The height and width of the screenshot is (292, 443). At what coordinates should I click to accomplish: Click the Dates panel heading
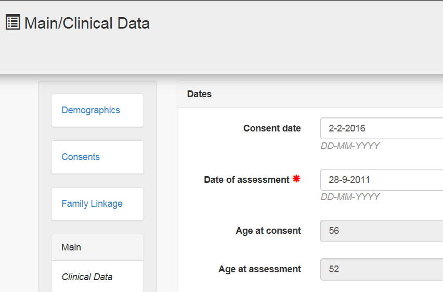199,94
